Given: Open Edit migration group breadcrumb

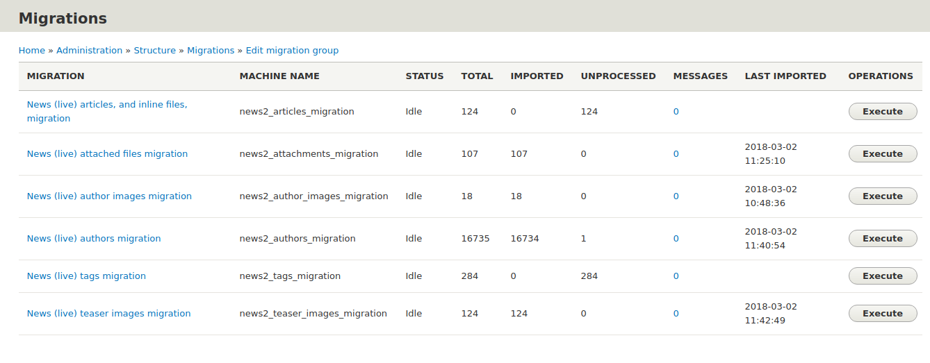Looking at the screenshot, I should (x=292, y=51).
